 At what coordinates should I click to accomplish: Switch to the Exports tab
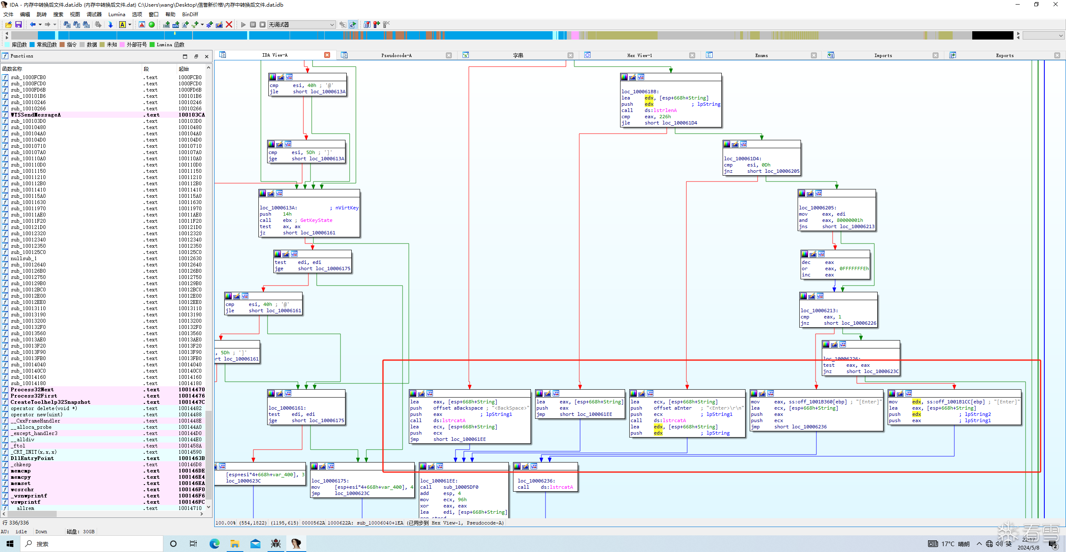1005,55
